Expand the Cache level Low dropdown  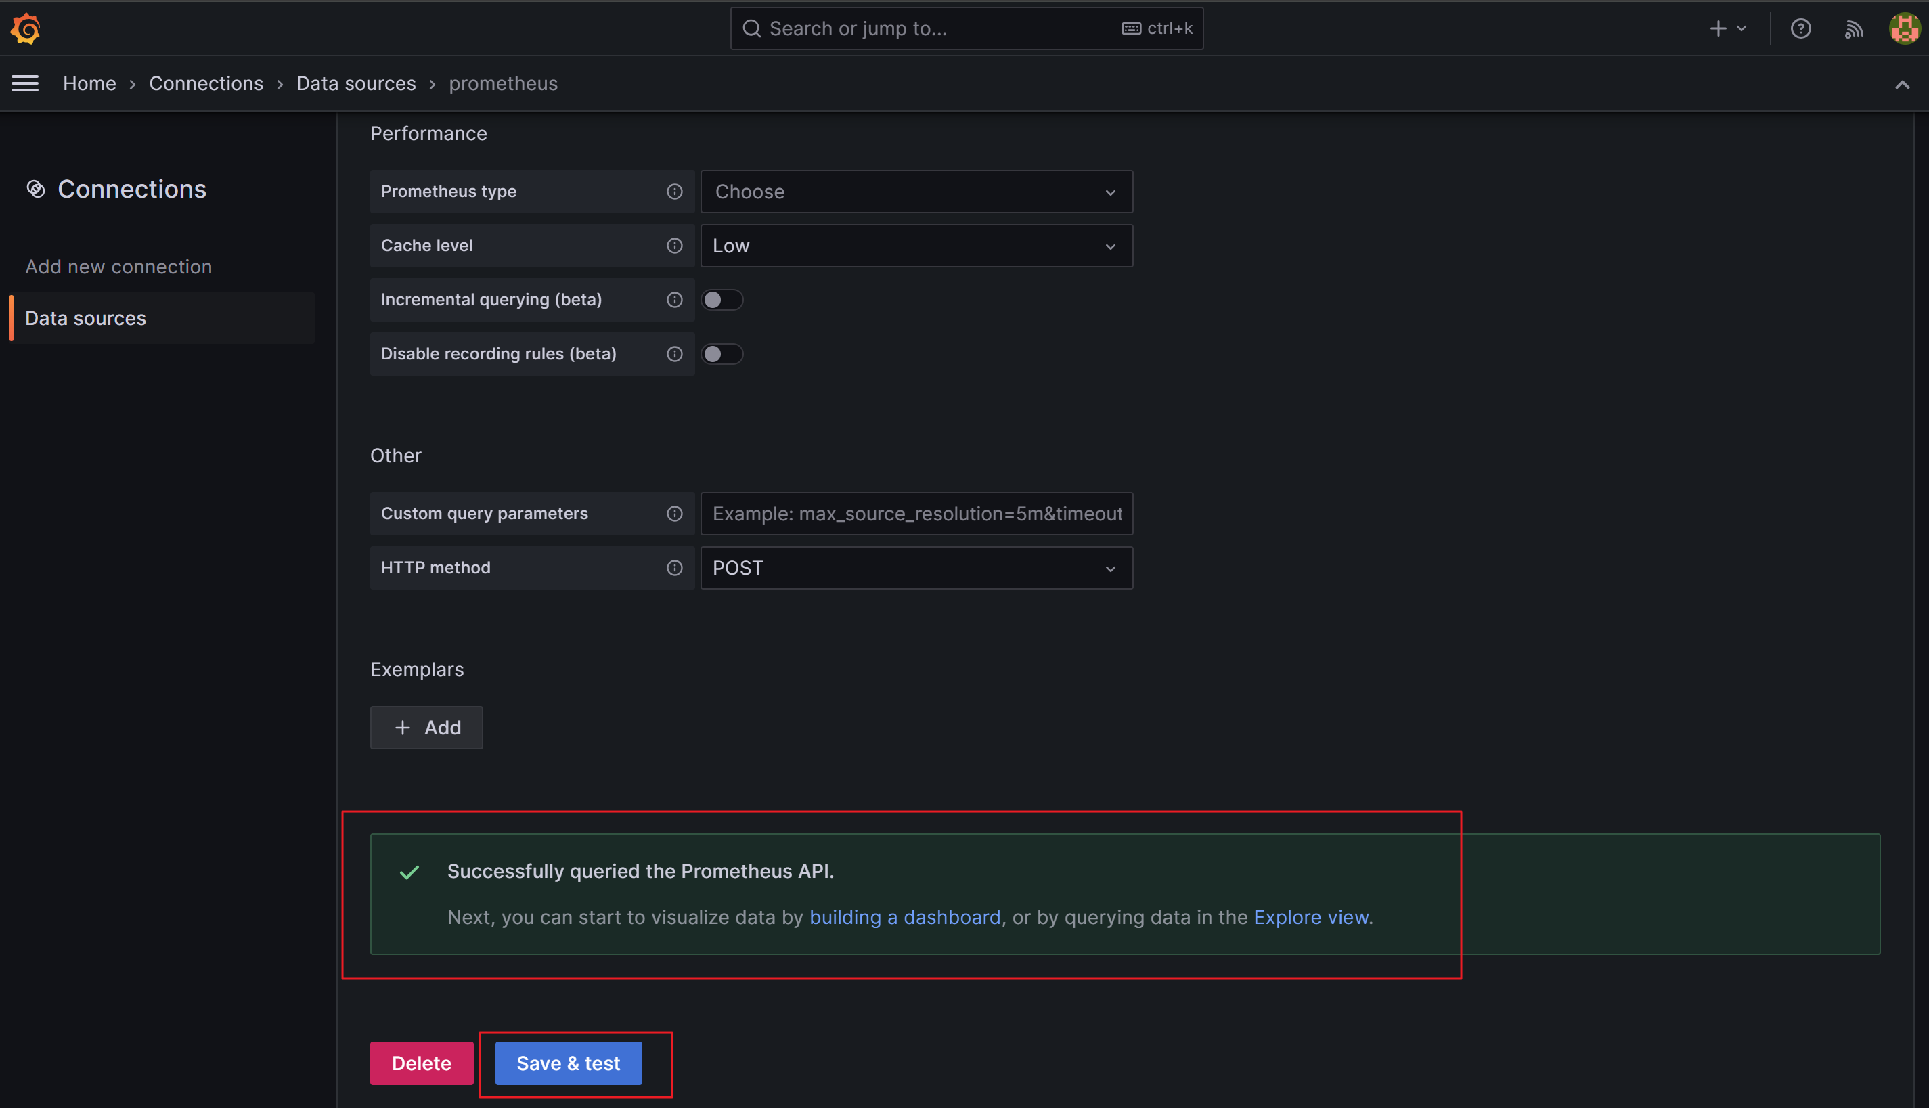pos(915,246)
